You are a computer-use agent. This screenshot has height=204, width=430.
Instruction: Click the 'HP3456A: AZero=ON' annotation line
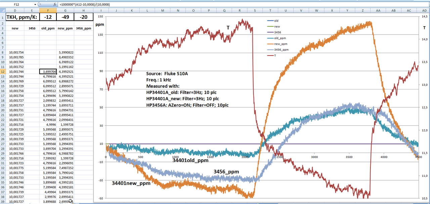click(x=188, y=105)
